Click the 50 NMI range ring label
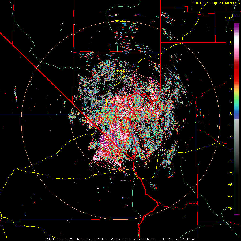 120,71
